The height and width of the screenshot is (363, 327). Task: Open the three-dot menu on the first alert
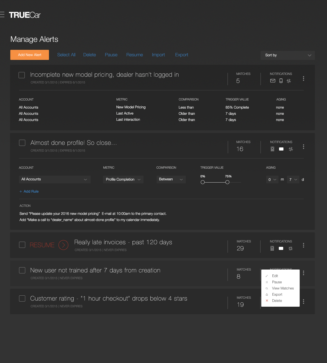pyautogui.click(x=304, y=79)
